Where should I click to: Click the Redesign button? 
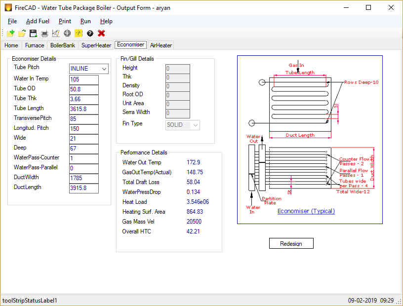pyautogui.click(x=291, y=243)
